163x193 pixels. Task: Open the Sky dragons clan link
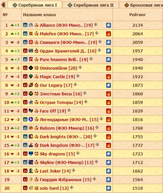(x=57, y=154)
